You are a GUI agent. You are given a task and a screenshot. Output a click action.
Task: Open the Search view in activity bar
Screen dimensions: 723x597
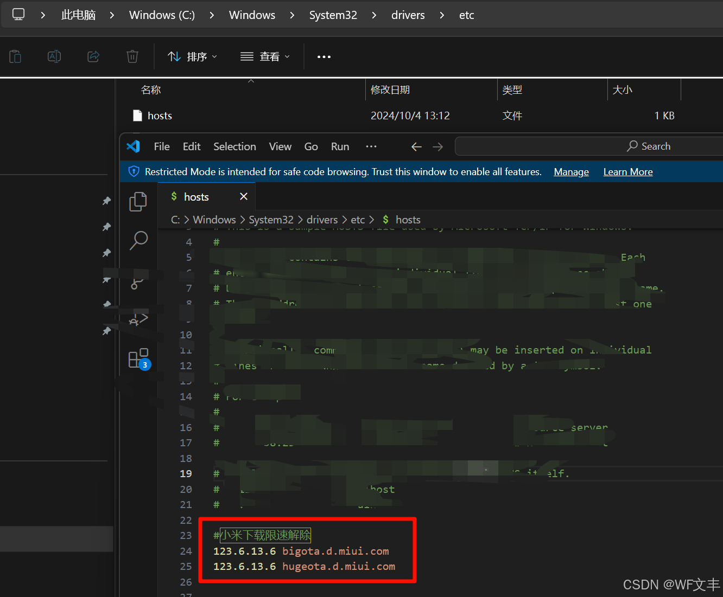point(138,240)
